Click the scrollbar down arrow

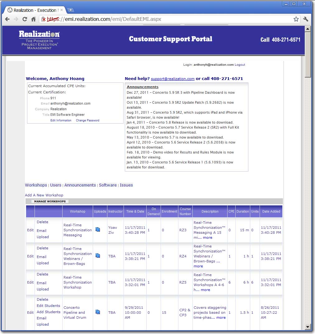click(x=308, y=327)
